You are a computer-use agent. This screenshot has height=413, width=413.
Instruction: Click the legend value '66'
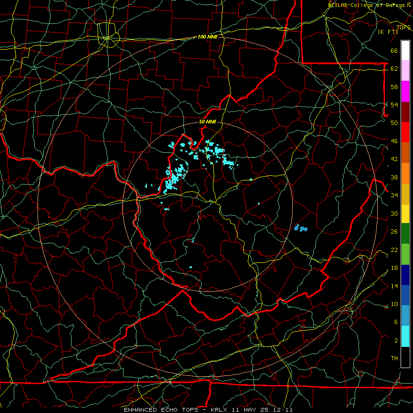(x=394, y=51)
